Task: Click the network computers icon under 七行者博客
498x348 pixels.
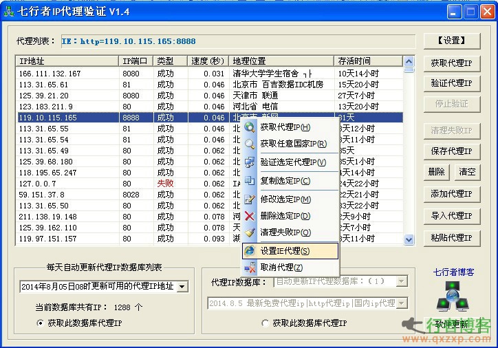Action: [453, 296]
